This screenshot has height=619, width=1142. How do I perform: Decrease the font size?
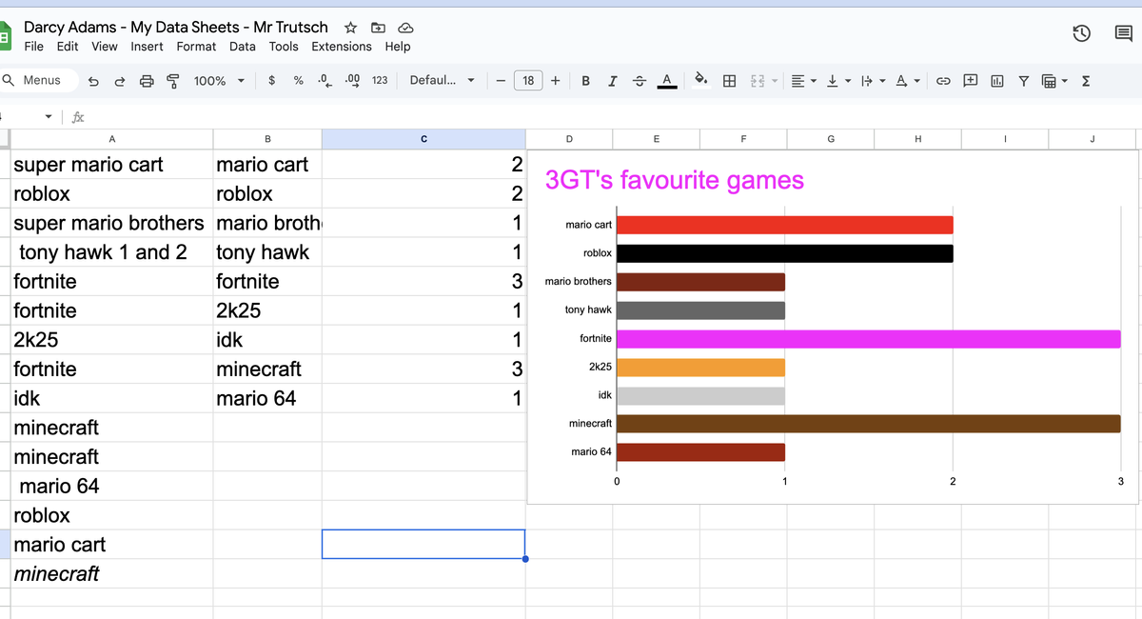pyautogui.click(x=501, y=81)
